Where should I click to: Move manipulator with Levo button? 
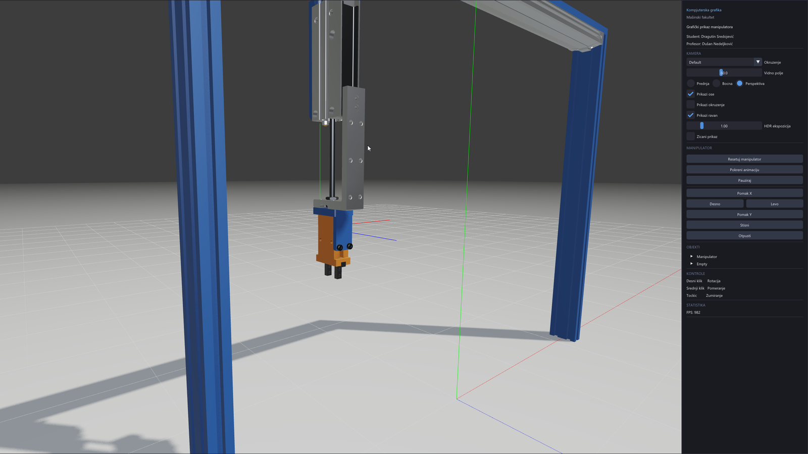click(x=775, y=204)
